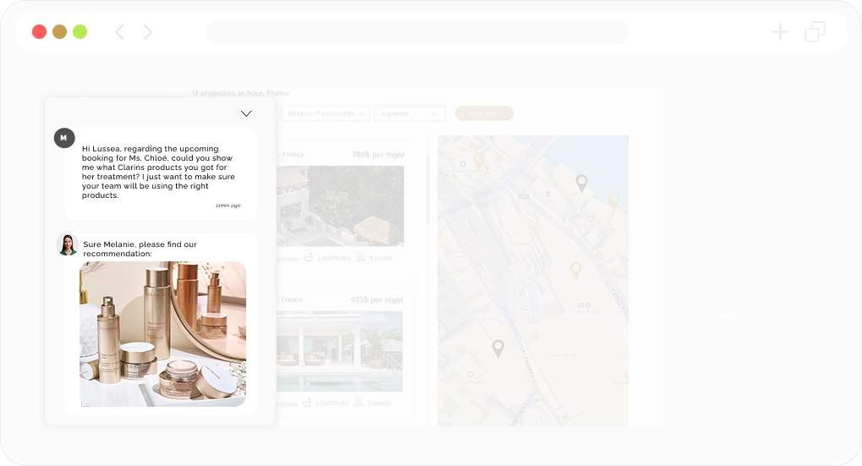Viewport: 862px width, 466px height.
Task: Open a new tab with the plus icon
Action: point(780,32)
